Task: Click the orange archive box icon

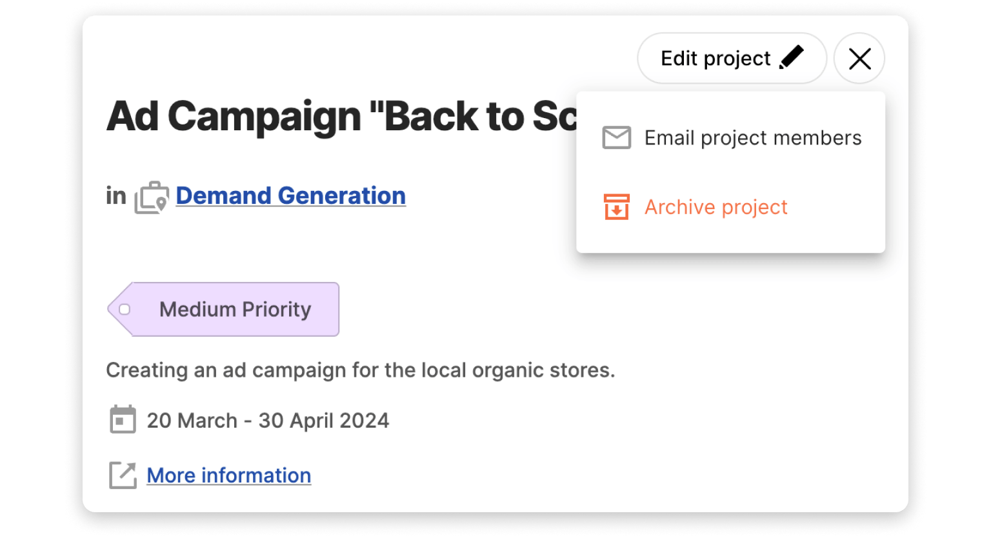Action: pyautogui.click(x=616, y=207)
